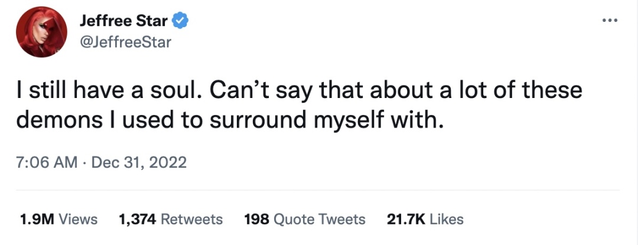Show the Likes list
This screenshot has width=638, height=245.
pyautogui.click(x=447, y=220)
